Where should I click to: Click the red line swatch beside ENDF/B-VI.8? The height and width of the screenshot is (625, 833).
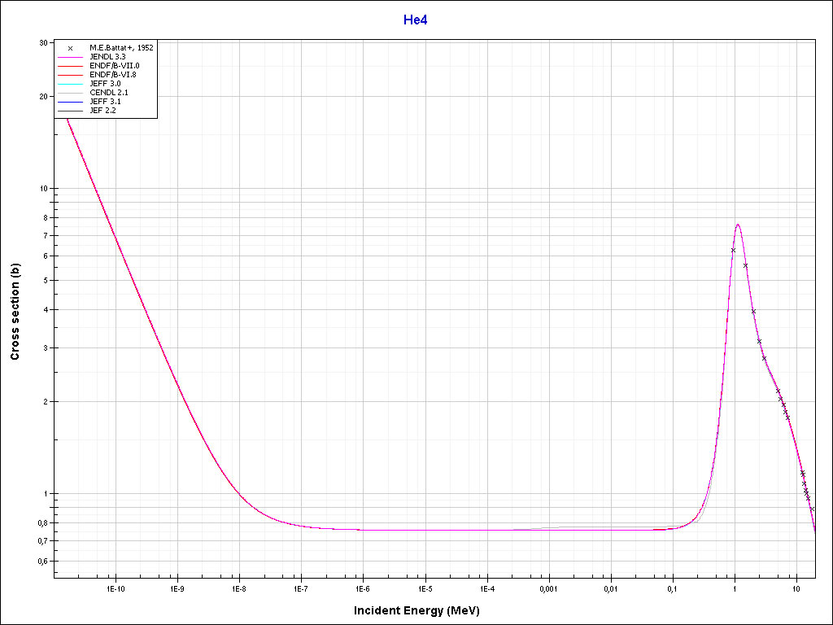pos(71,75)
